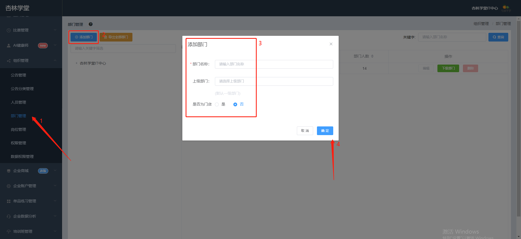Click the 取消 button in dialog
Image resolution: width=521 pixels, height=239 pixels.
pos(305,131)
